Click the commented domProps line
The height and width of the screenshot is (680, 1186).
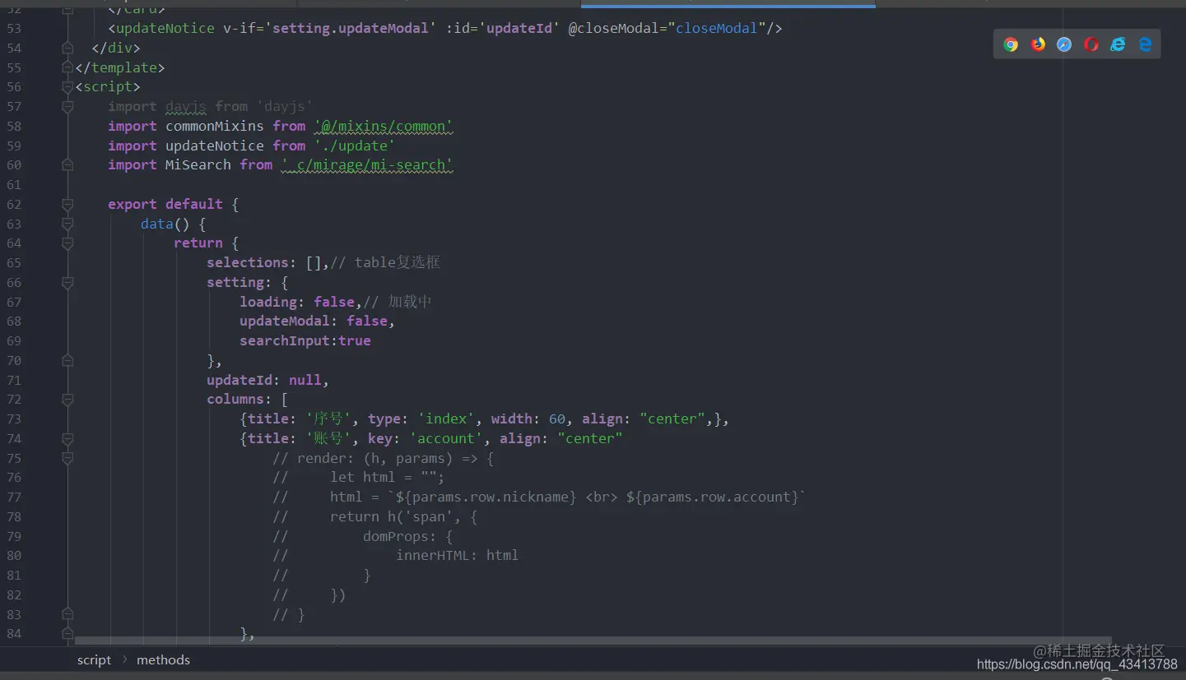pos(363,536)
